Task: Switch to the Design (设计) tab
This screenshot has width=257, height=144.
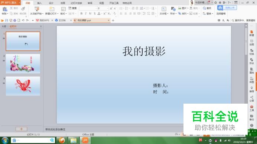Action: 51,3
